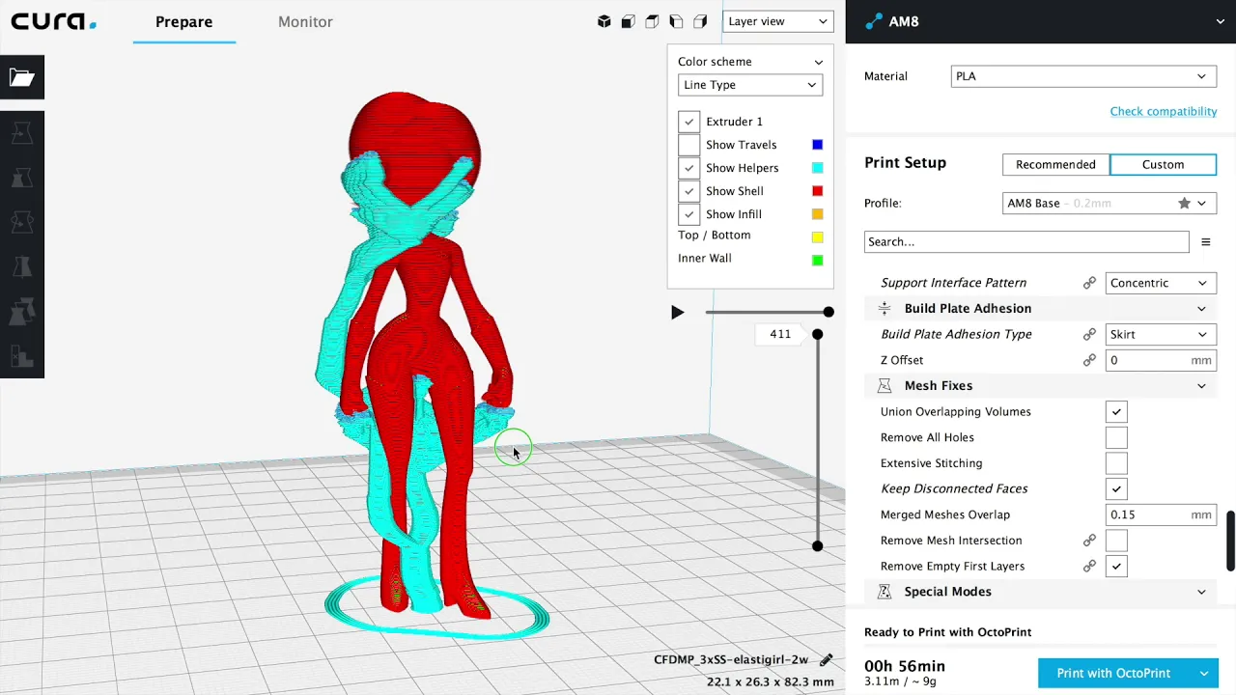Open the AM8 Base profile dropdown
Image resolution: width=1236 pixels, height=695 pixels.
click(1110, 204)
